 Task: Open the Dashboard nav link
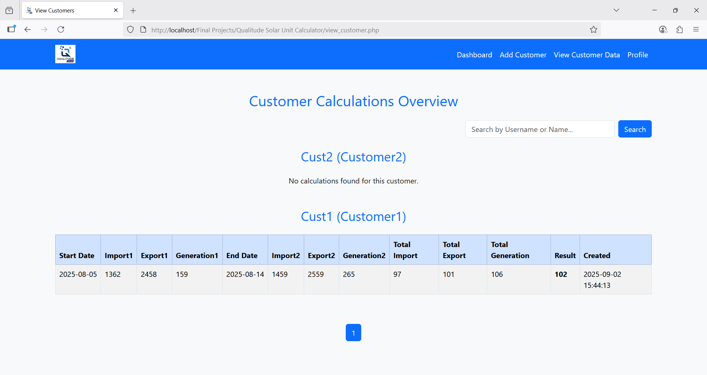[474, 55]
